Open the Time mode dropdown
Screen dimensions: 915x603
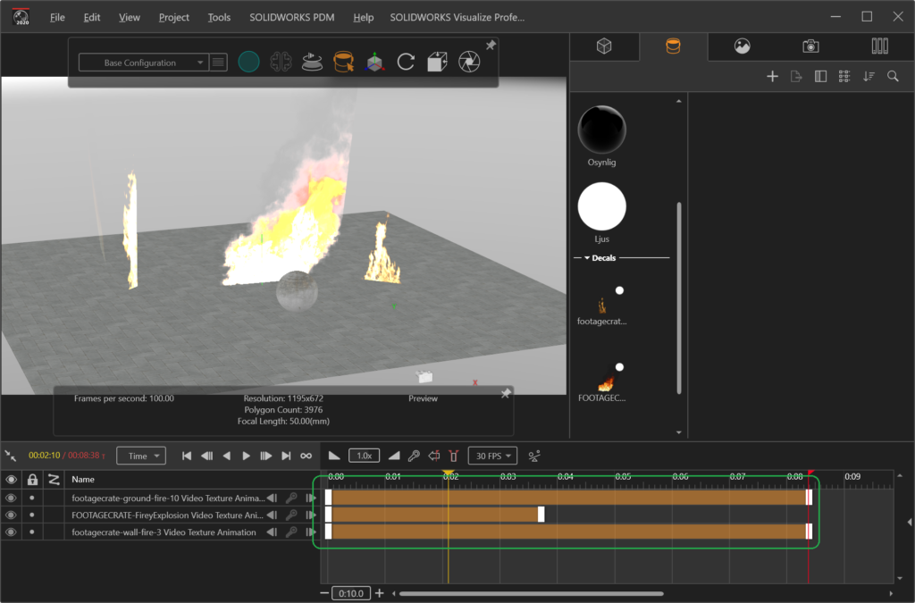coord(141,456)
